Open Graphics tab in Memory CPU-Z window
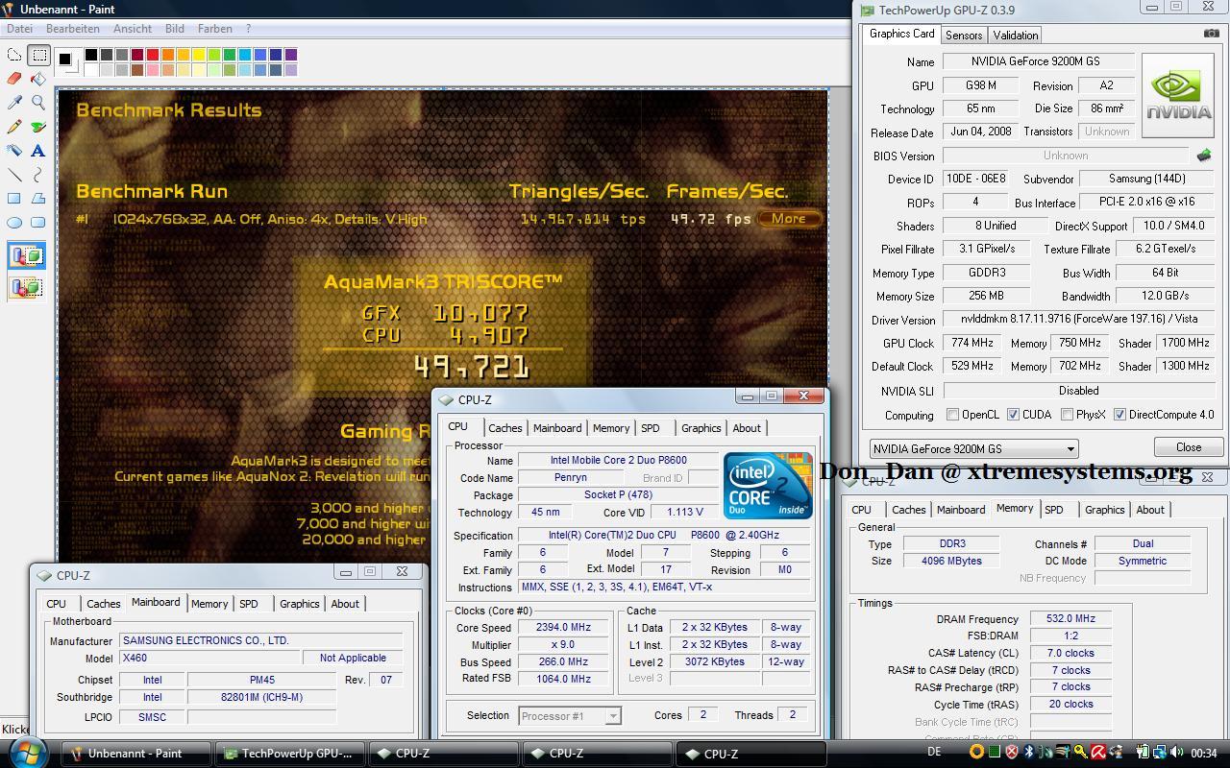The height and width of the screenshot is (768, 1230). pyautogui.click(x=1104, y=510)
